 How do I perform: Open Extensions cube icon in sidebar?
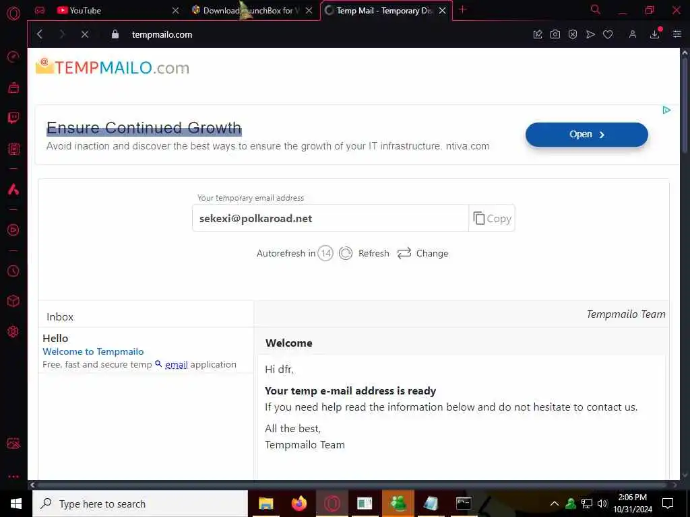click(x=13, y=301)
